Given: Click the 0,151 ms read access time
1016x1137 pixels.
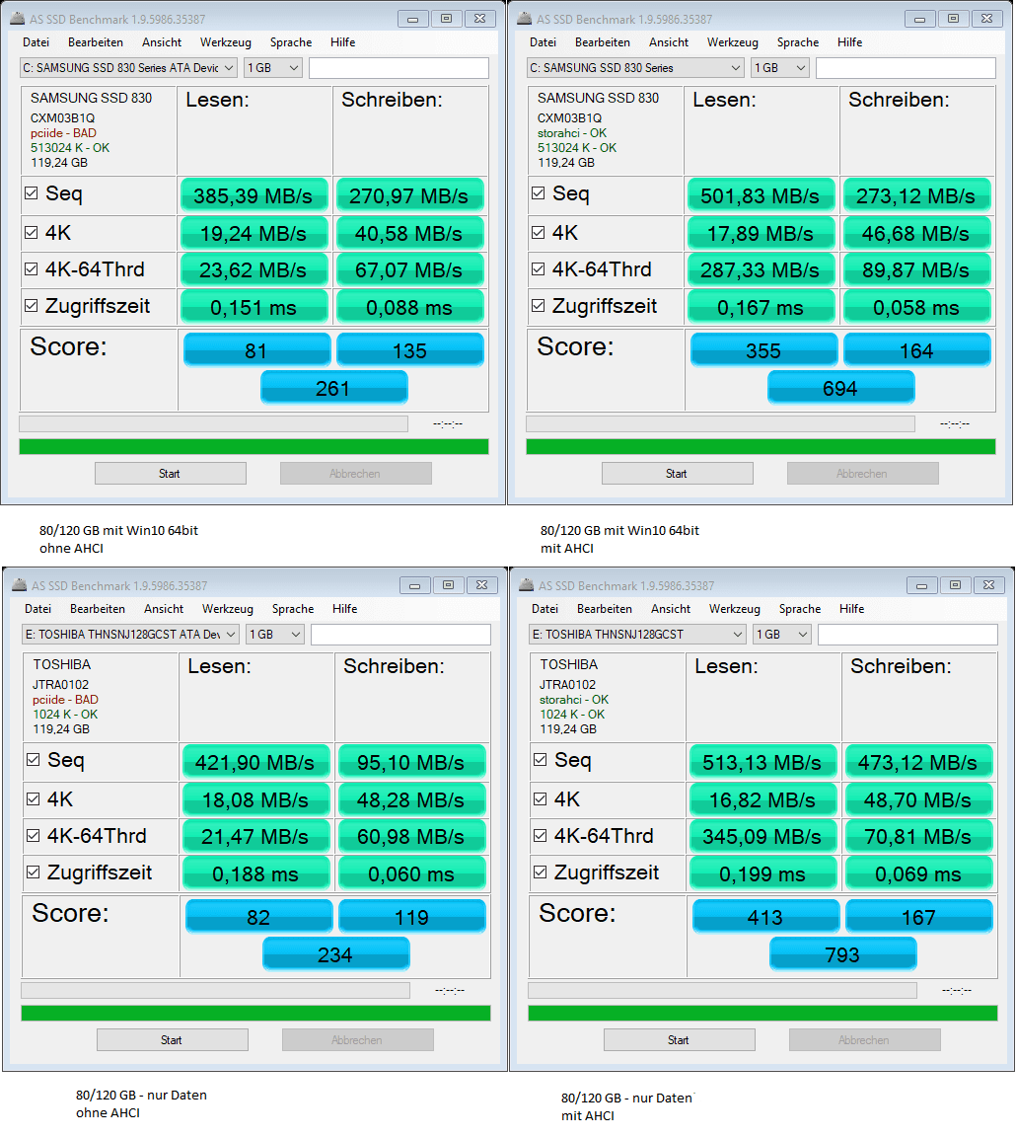Looking at the screenshot, I should point(254,308).
